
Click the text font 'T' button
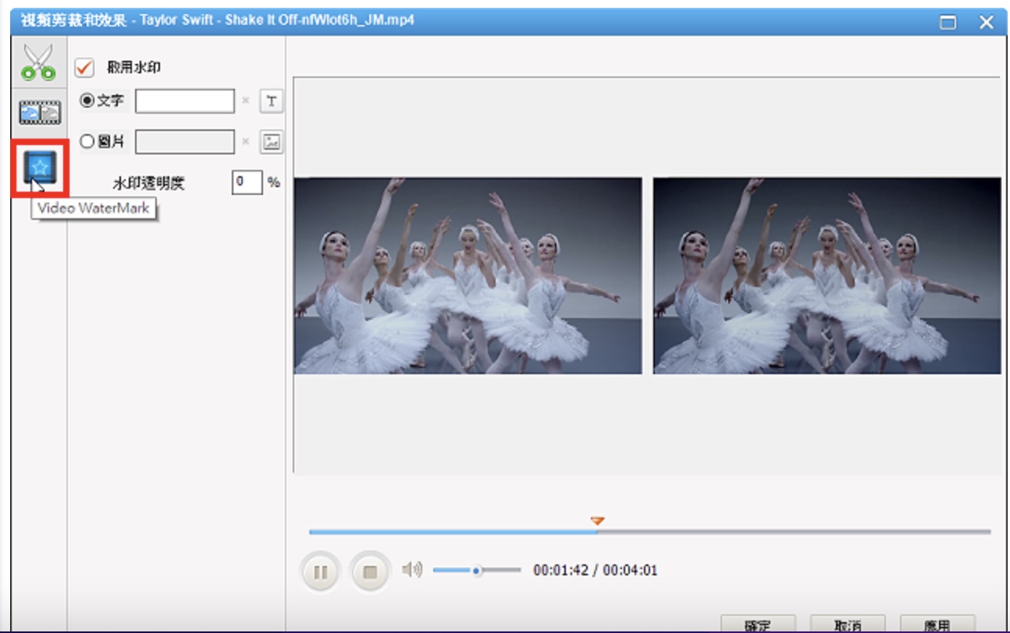coord(271,101)
